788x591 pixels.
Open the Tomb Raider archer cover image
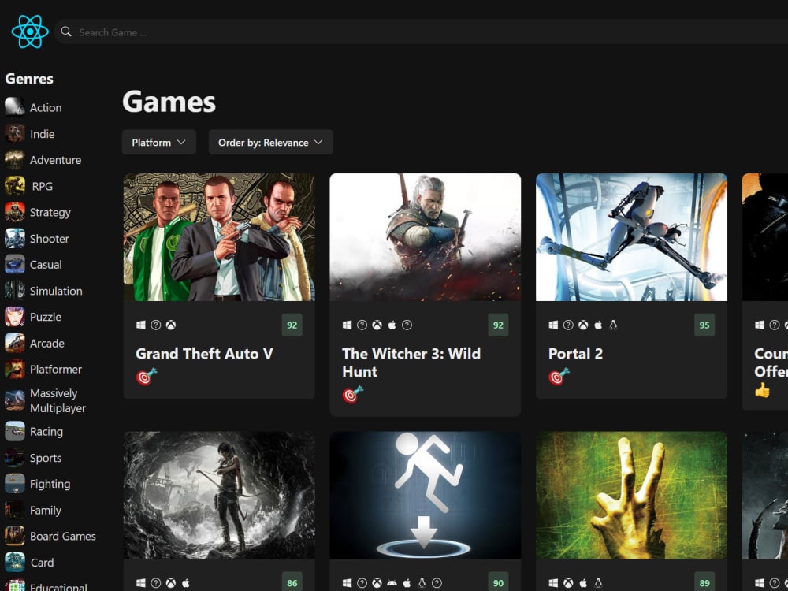(219, 495)
